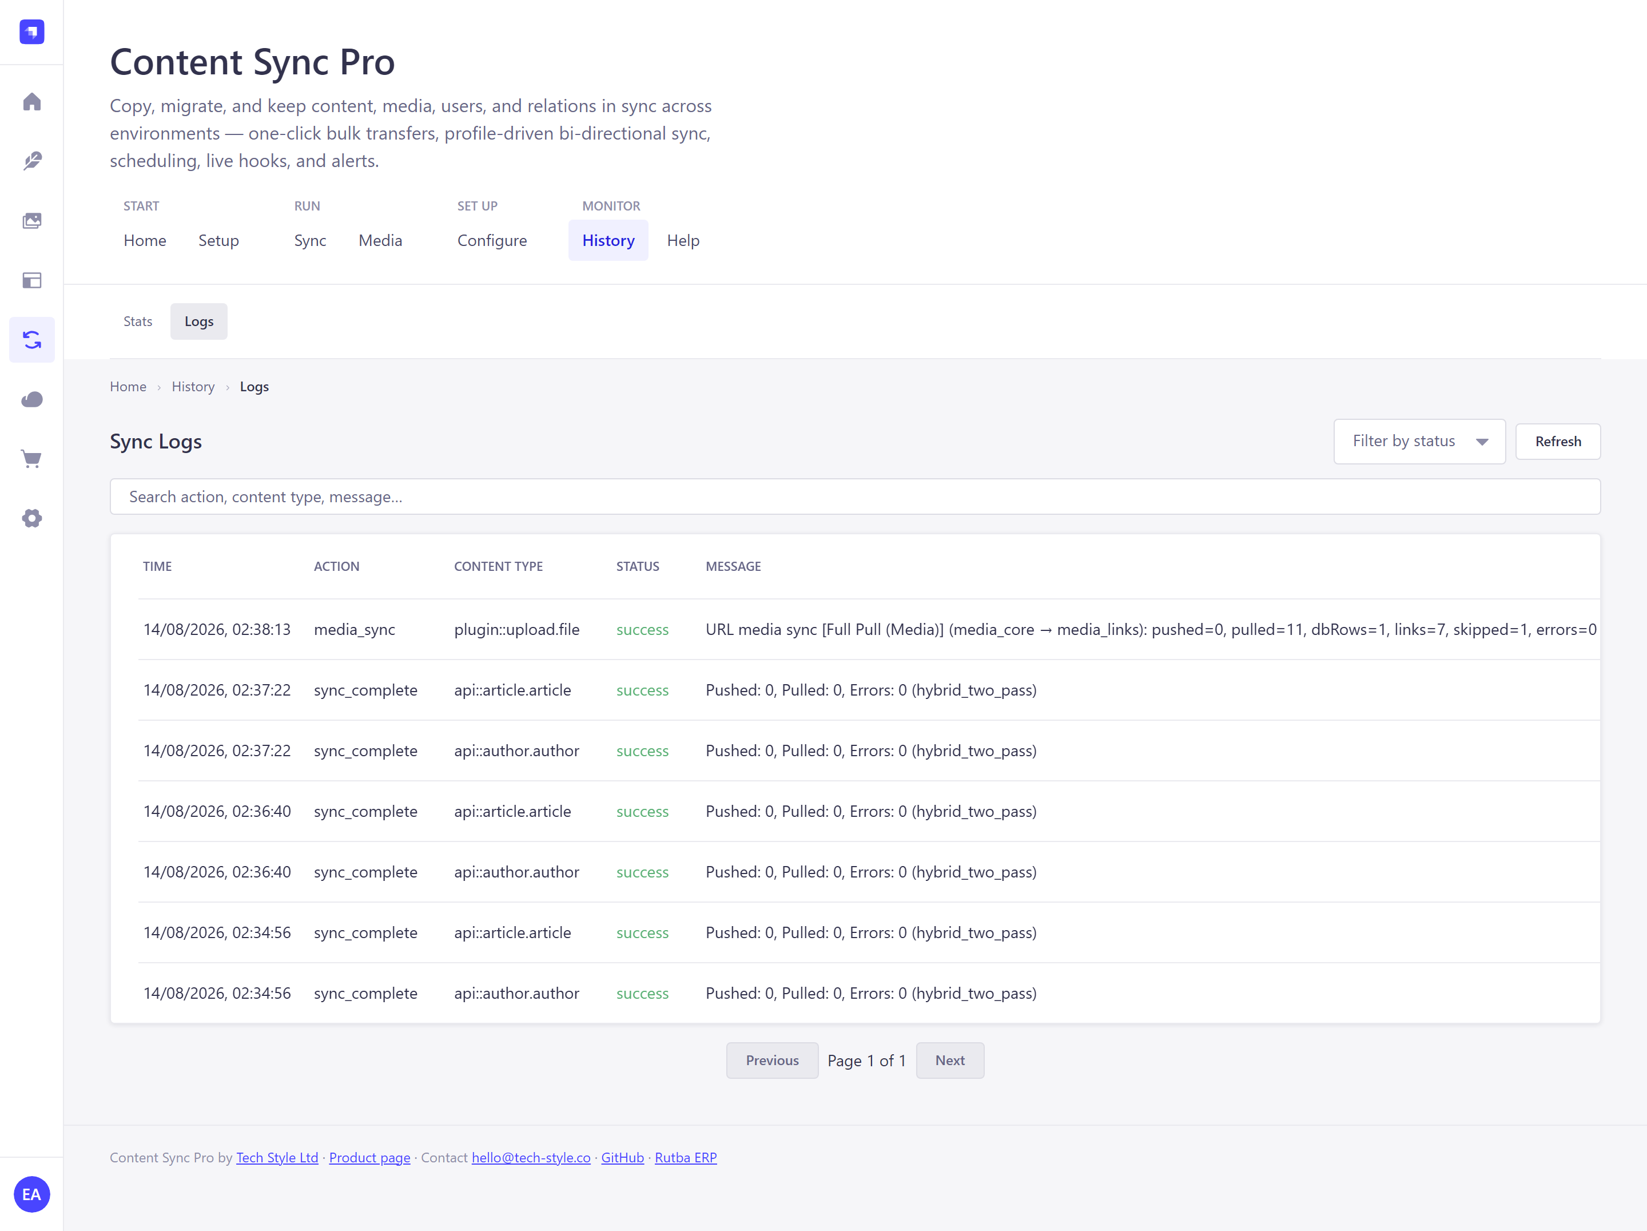Viewport: 1647px width, 1231px height.
Task: Click the Strapi logo icon
Action: click(x=31, y=32)
